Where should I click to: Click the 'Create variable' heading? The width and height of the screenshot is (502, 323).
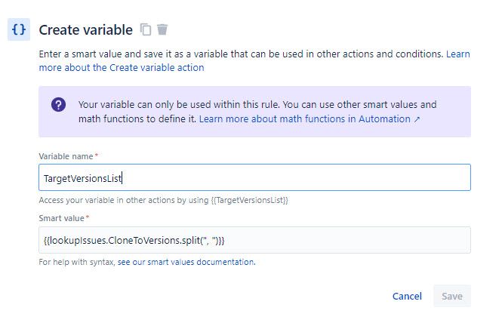(x=85, y=29)
